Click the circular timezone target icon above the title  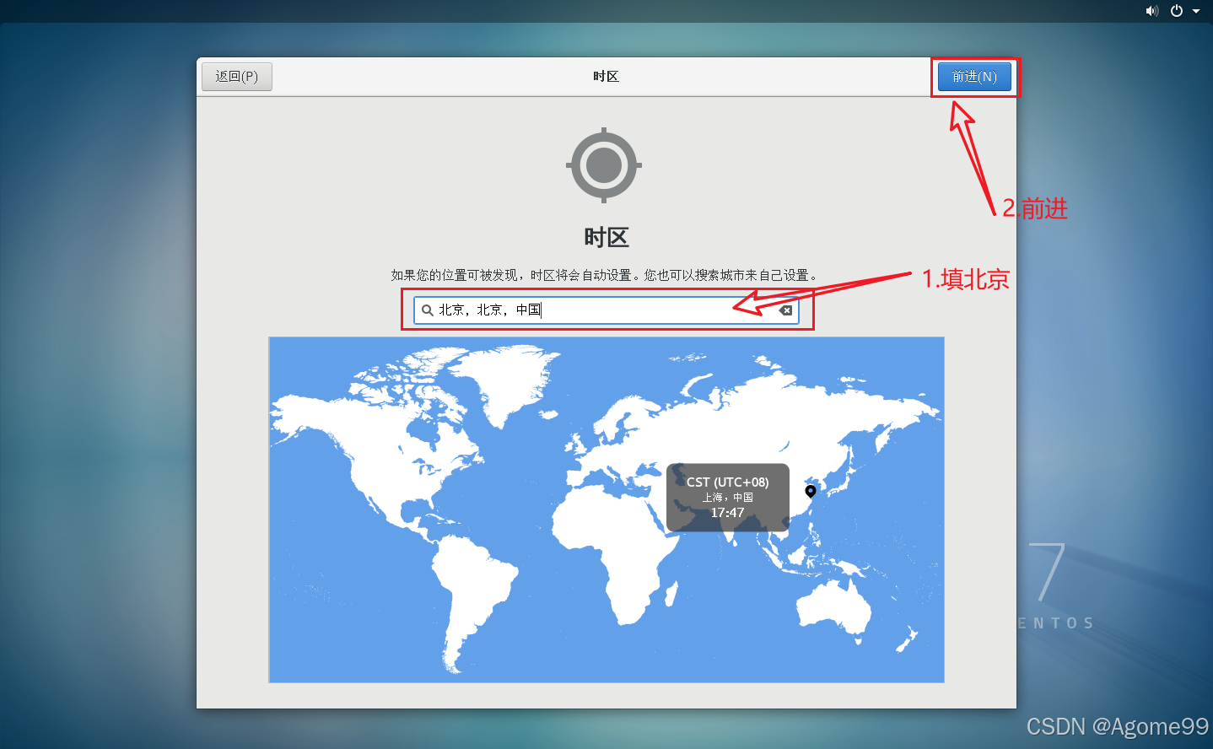tap(604, 165)
